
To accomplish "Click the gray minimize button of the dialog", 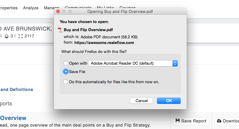I will [x=64, y=12].
